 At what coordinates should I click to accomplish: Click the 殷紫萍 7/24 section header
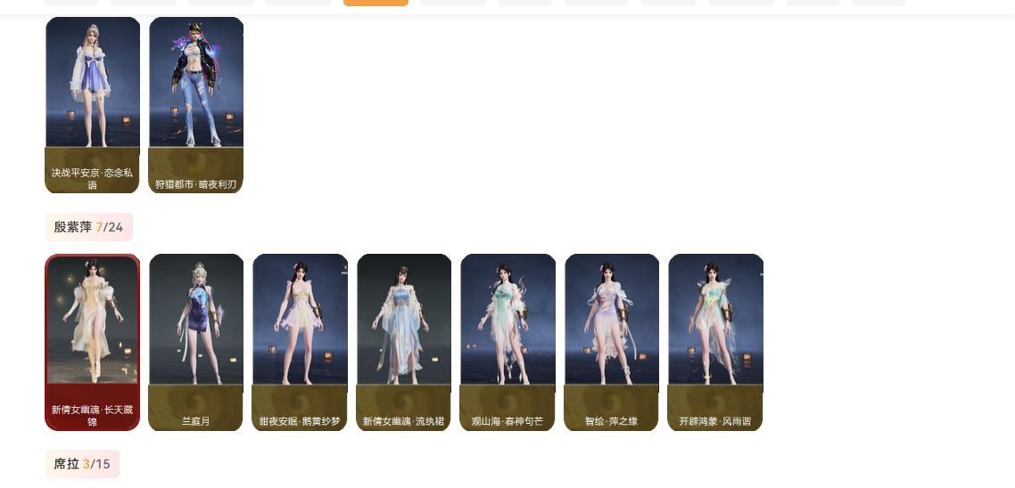(x=88, y=227)
